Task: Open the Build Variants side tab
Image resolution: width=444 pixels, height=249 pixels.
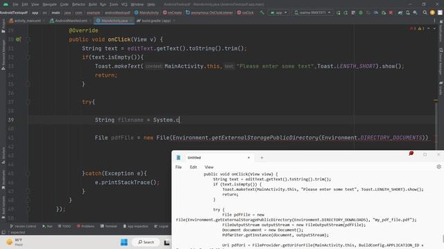Action: pyautogui.click(x=3, y=207)
